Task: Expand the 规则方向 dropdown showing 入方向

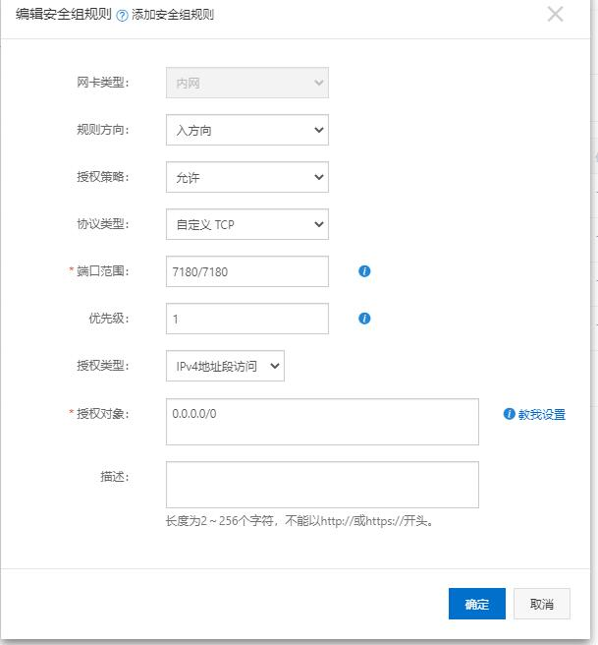Action: 246,131
